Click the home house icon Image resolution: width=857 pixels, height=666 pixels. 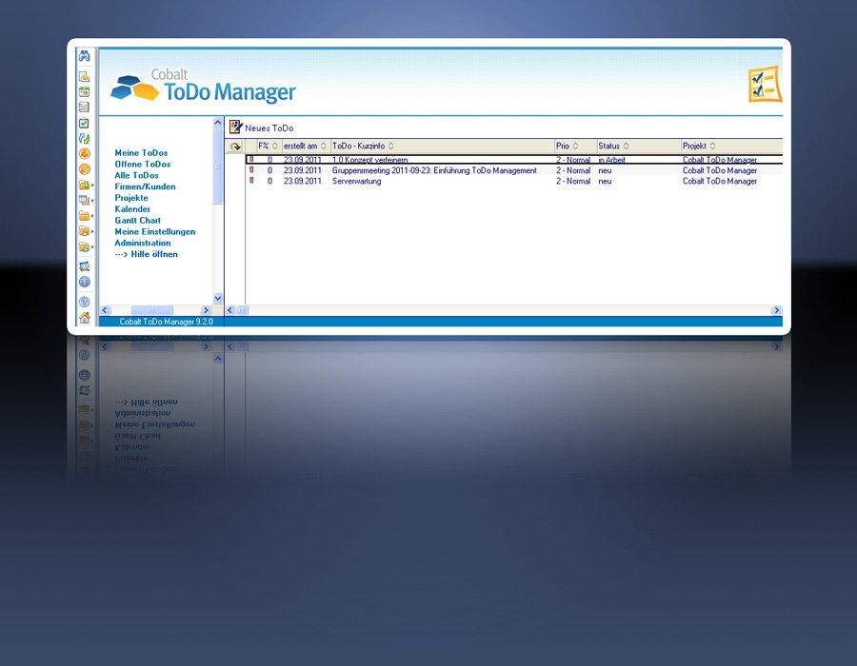(84, 317)
